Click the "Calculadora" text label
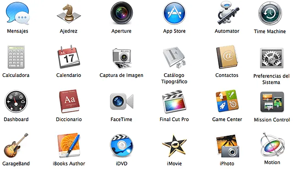293x170 pixels. (x=16, y=75)
